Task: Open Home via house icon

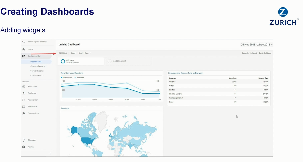Action: (x=23, y=49)
